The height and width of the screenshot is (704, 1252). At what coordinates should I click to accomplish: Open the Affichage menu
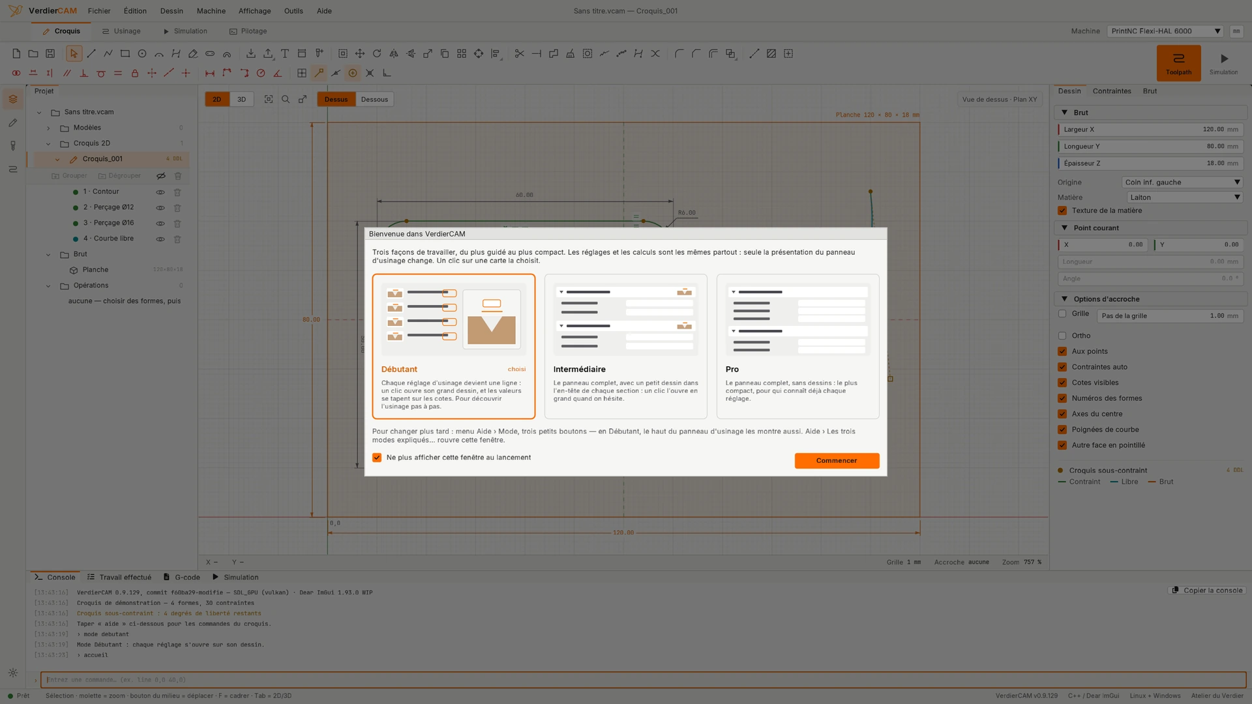(x=254, y=11)
